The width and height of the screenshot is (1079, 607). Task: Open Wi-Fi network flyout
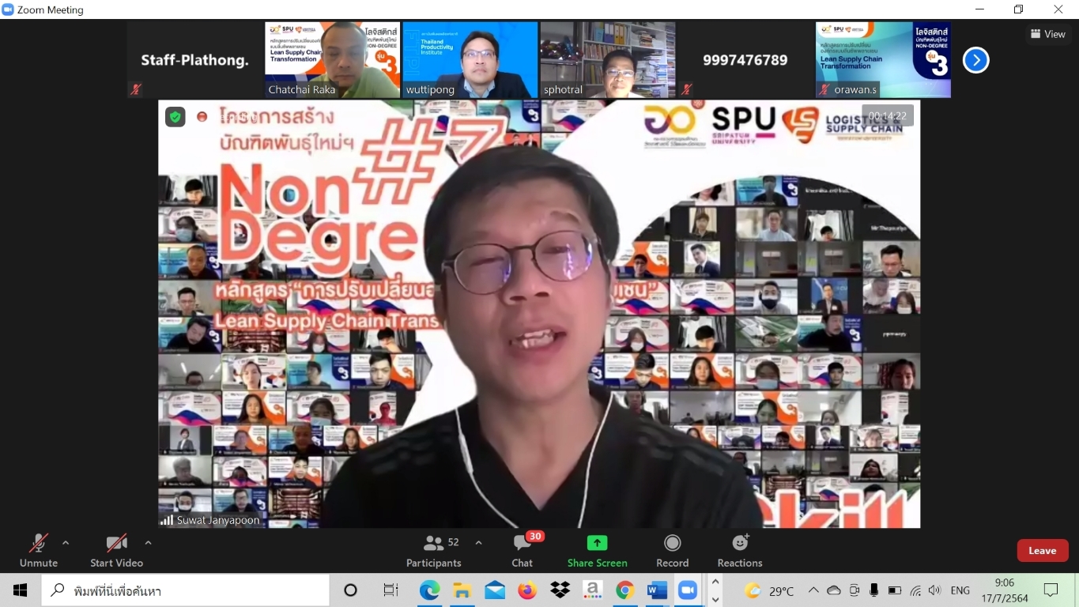915,590
